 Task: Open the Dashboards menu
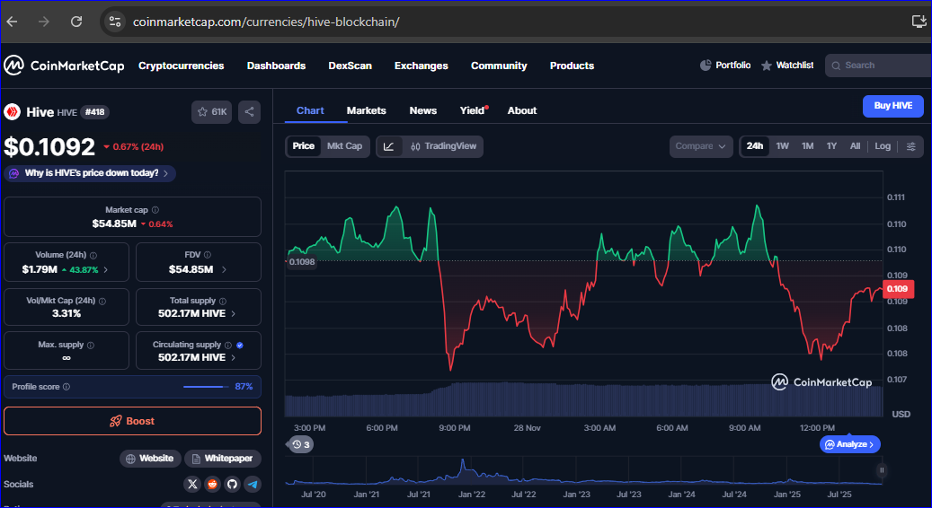[x=277, y=66]
